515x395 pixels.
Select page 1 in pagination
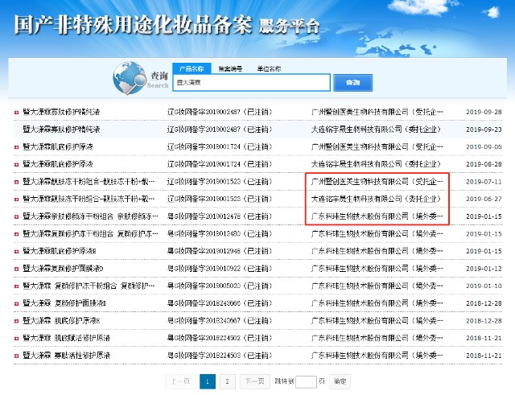pos(208,381)
